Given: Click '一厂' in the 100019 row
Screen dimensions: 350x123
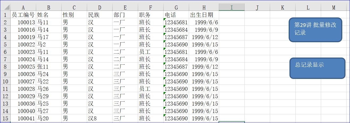Looking at the screenshot, I should (x=125, y=37).
